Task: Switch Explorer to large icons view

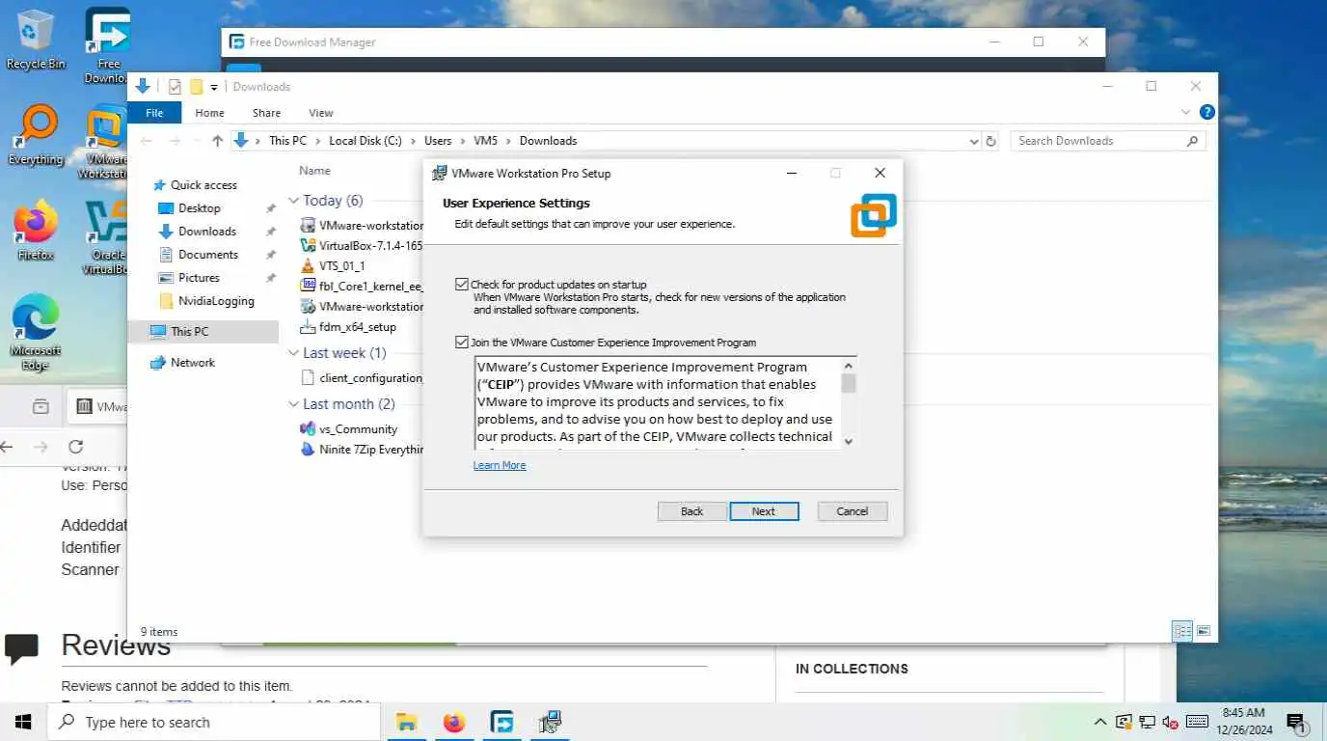Action: pyautogui.click(x=1204, y=631)
